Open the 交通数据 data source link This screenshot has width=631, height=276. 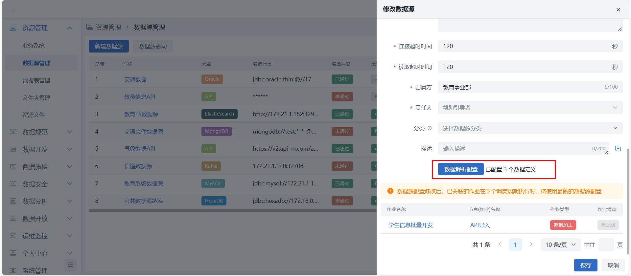tap(135, 79)
